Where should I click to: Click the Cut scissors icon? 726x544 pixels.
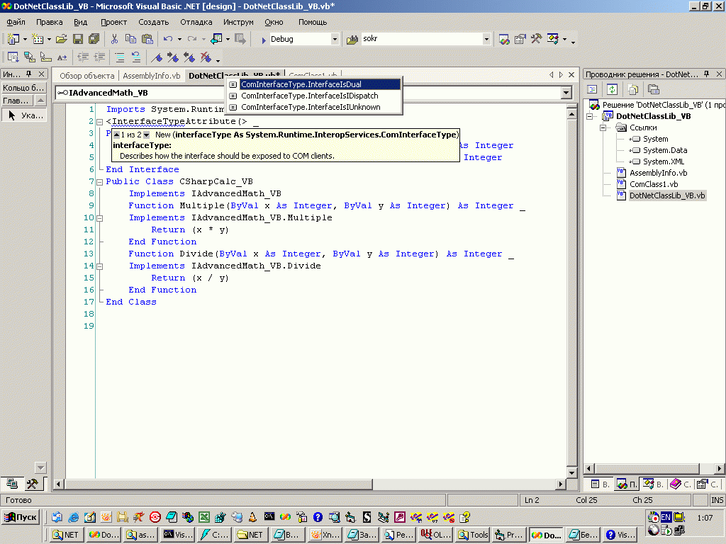[114, 39]
